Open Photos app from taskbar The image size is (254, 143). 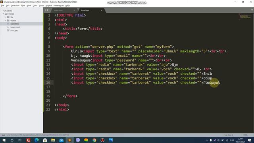click(x=111, y=140)
